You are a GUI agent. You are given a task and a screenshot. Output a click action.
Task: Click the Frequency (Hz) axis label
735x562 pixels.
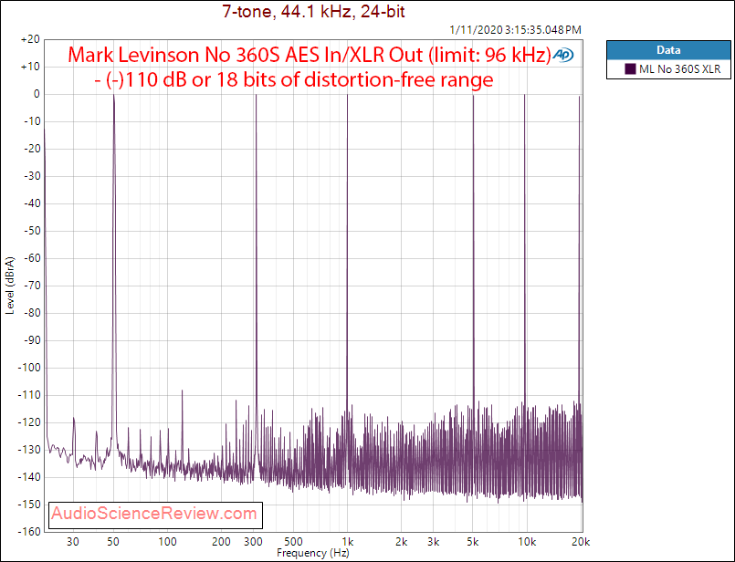(313, 553)
